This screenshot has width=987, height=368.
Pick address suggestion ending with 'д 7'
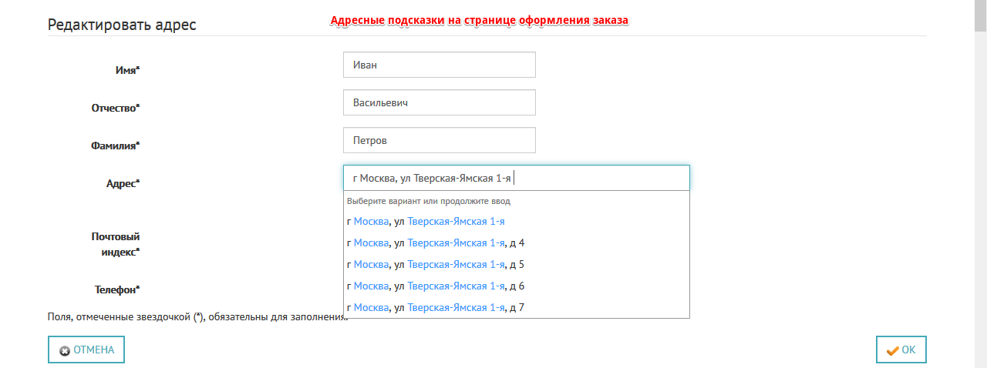516,308
